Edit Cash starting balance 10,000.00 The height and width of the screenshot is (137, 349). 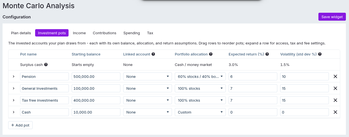click(x=96, y=112)
